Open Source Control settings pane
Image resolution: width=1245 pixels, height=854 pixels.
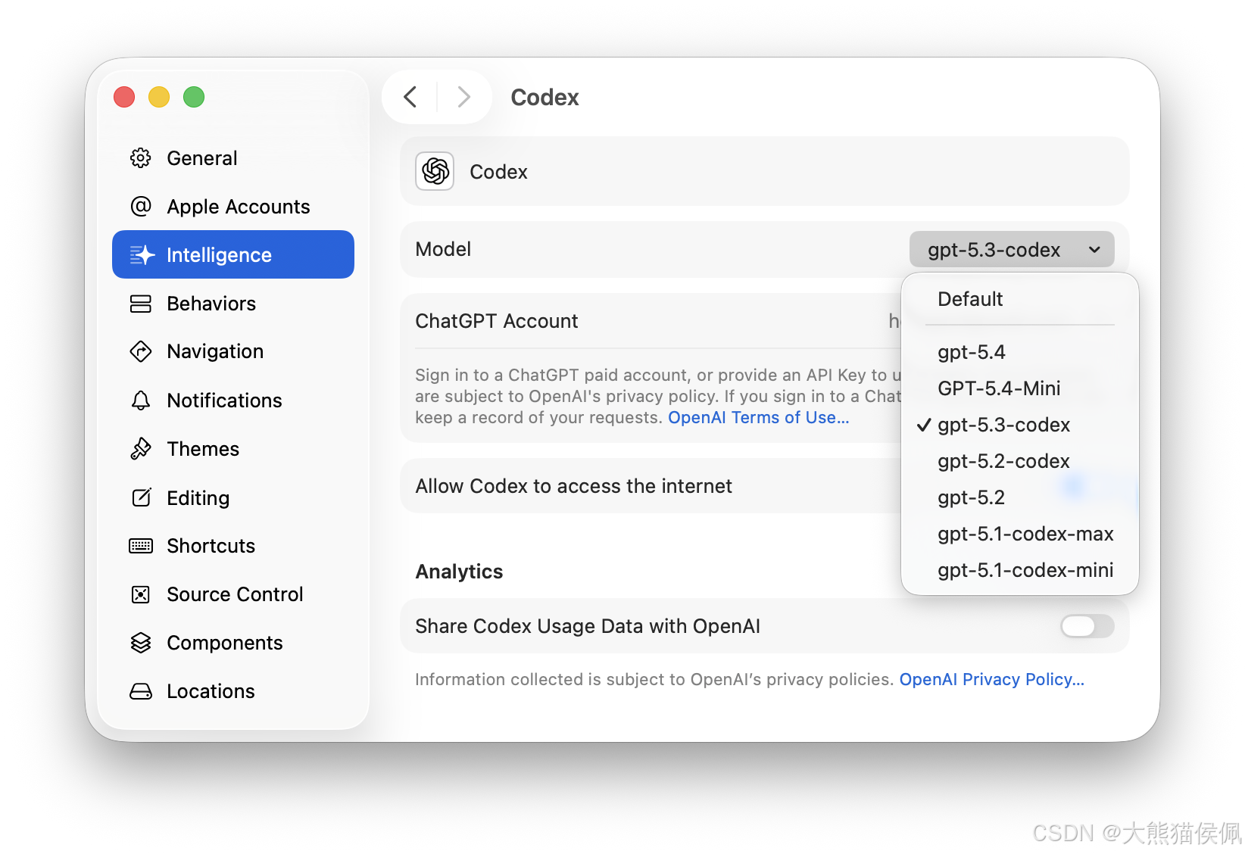[x=233, y=594]
